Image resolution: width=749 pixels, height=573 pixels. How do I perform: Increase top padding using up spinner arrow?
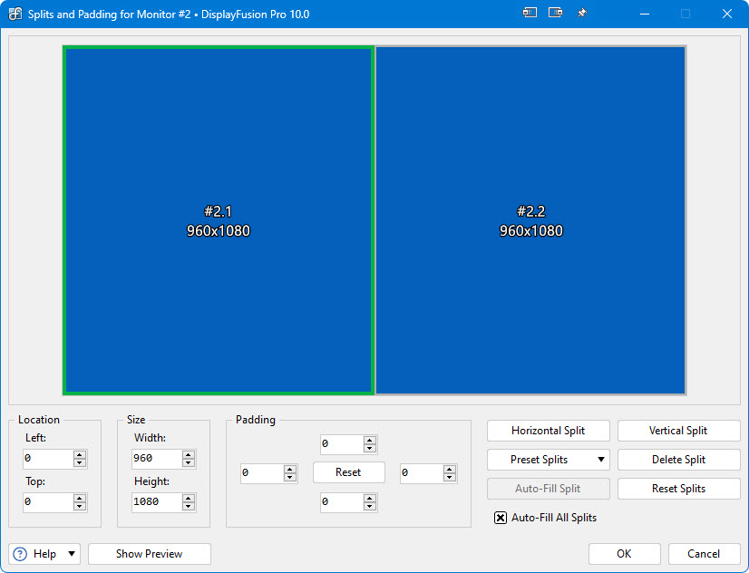(x=369, y=441)
